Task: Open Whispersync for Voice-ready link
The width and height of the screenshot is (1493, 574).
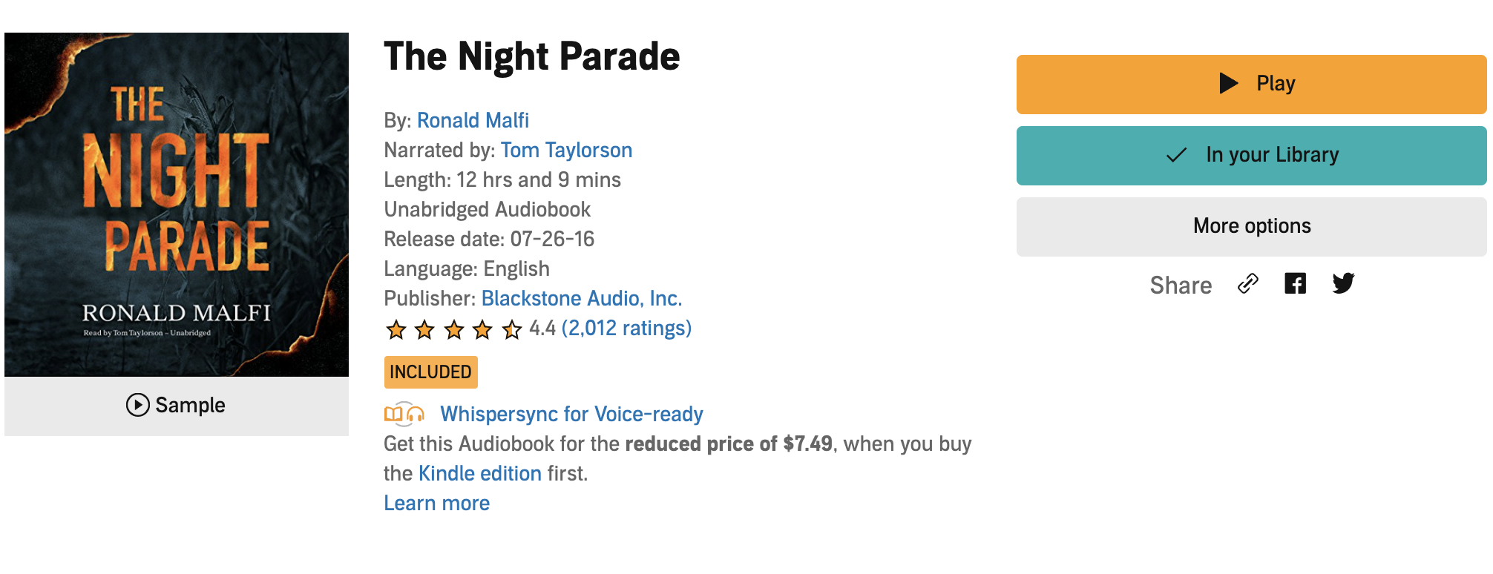Action: click(571, 414)
